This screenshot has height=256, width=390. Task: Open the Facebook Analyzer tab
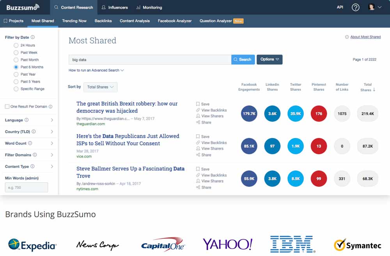point(175,21)
